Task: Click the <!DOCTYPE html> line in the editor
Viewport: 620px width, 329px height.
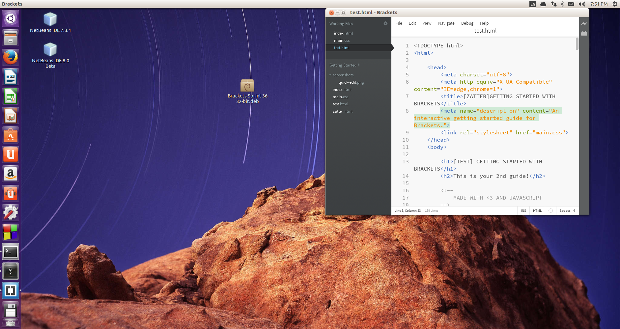Action: point(438,46)
